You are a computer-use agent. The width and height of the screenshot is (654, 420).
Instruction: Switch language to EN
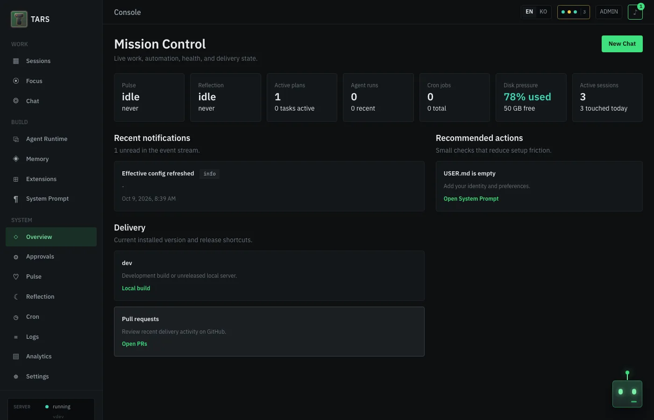point(529,12)
